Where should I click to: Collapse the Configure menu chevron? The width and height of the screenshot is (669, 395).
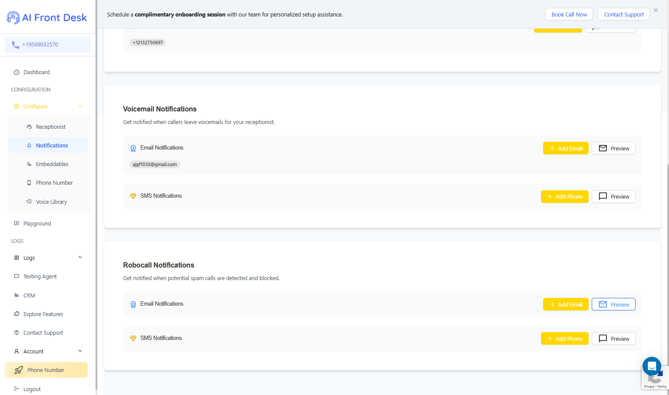[x=80, y=107]
